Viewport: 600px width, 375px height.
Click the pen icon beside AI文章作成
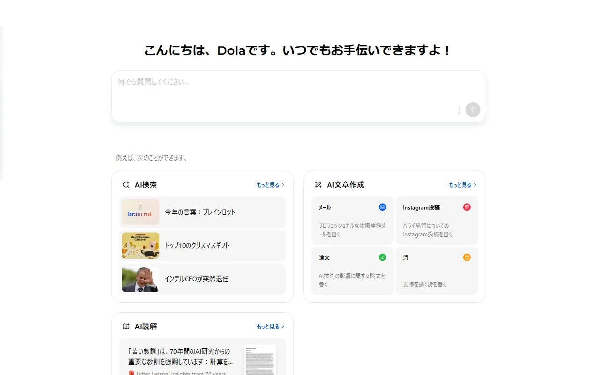318,184
